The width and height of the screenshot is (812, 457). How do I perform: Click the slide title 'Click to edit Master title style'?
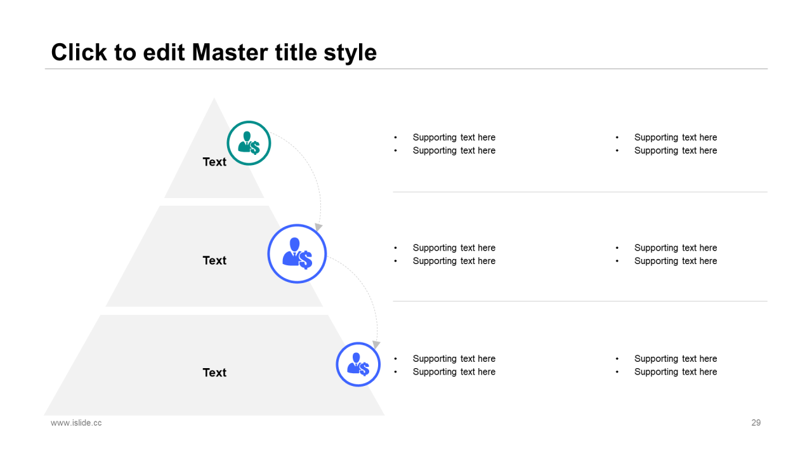pos(214,52)
